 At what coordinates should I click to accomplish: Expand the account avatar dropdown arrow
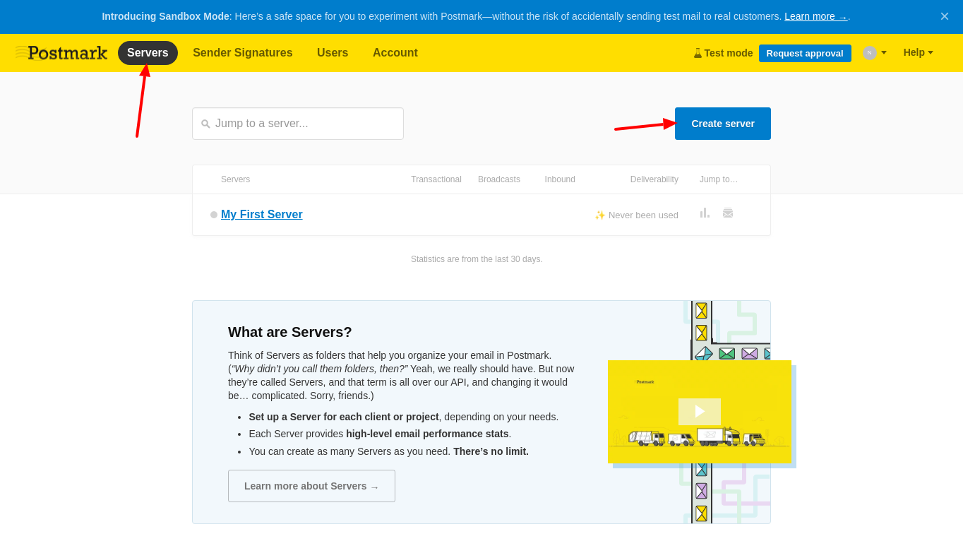click(x=884, y=52)
